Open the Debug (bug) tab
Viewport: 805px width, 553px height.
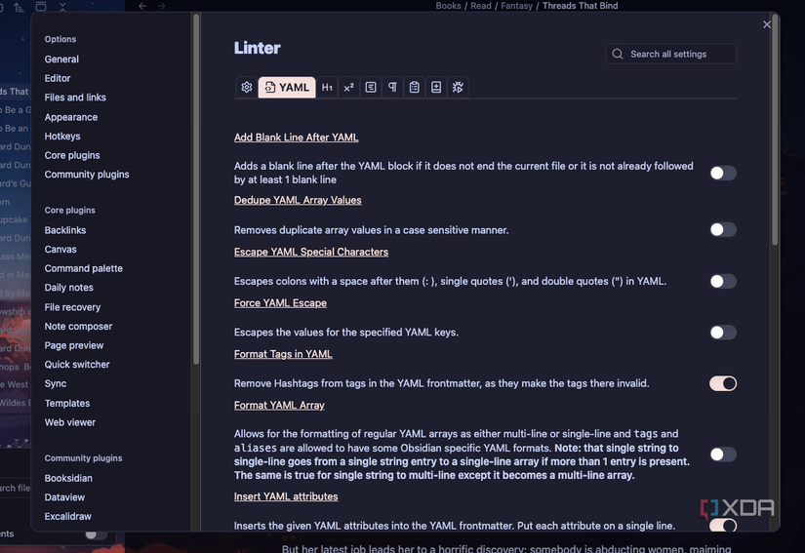pyautogui.click(x=458, y=87)
